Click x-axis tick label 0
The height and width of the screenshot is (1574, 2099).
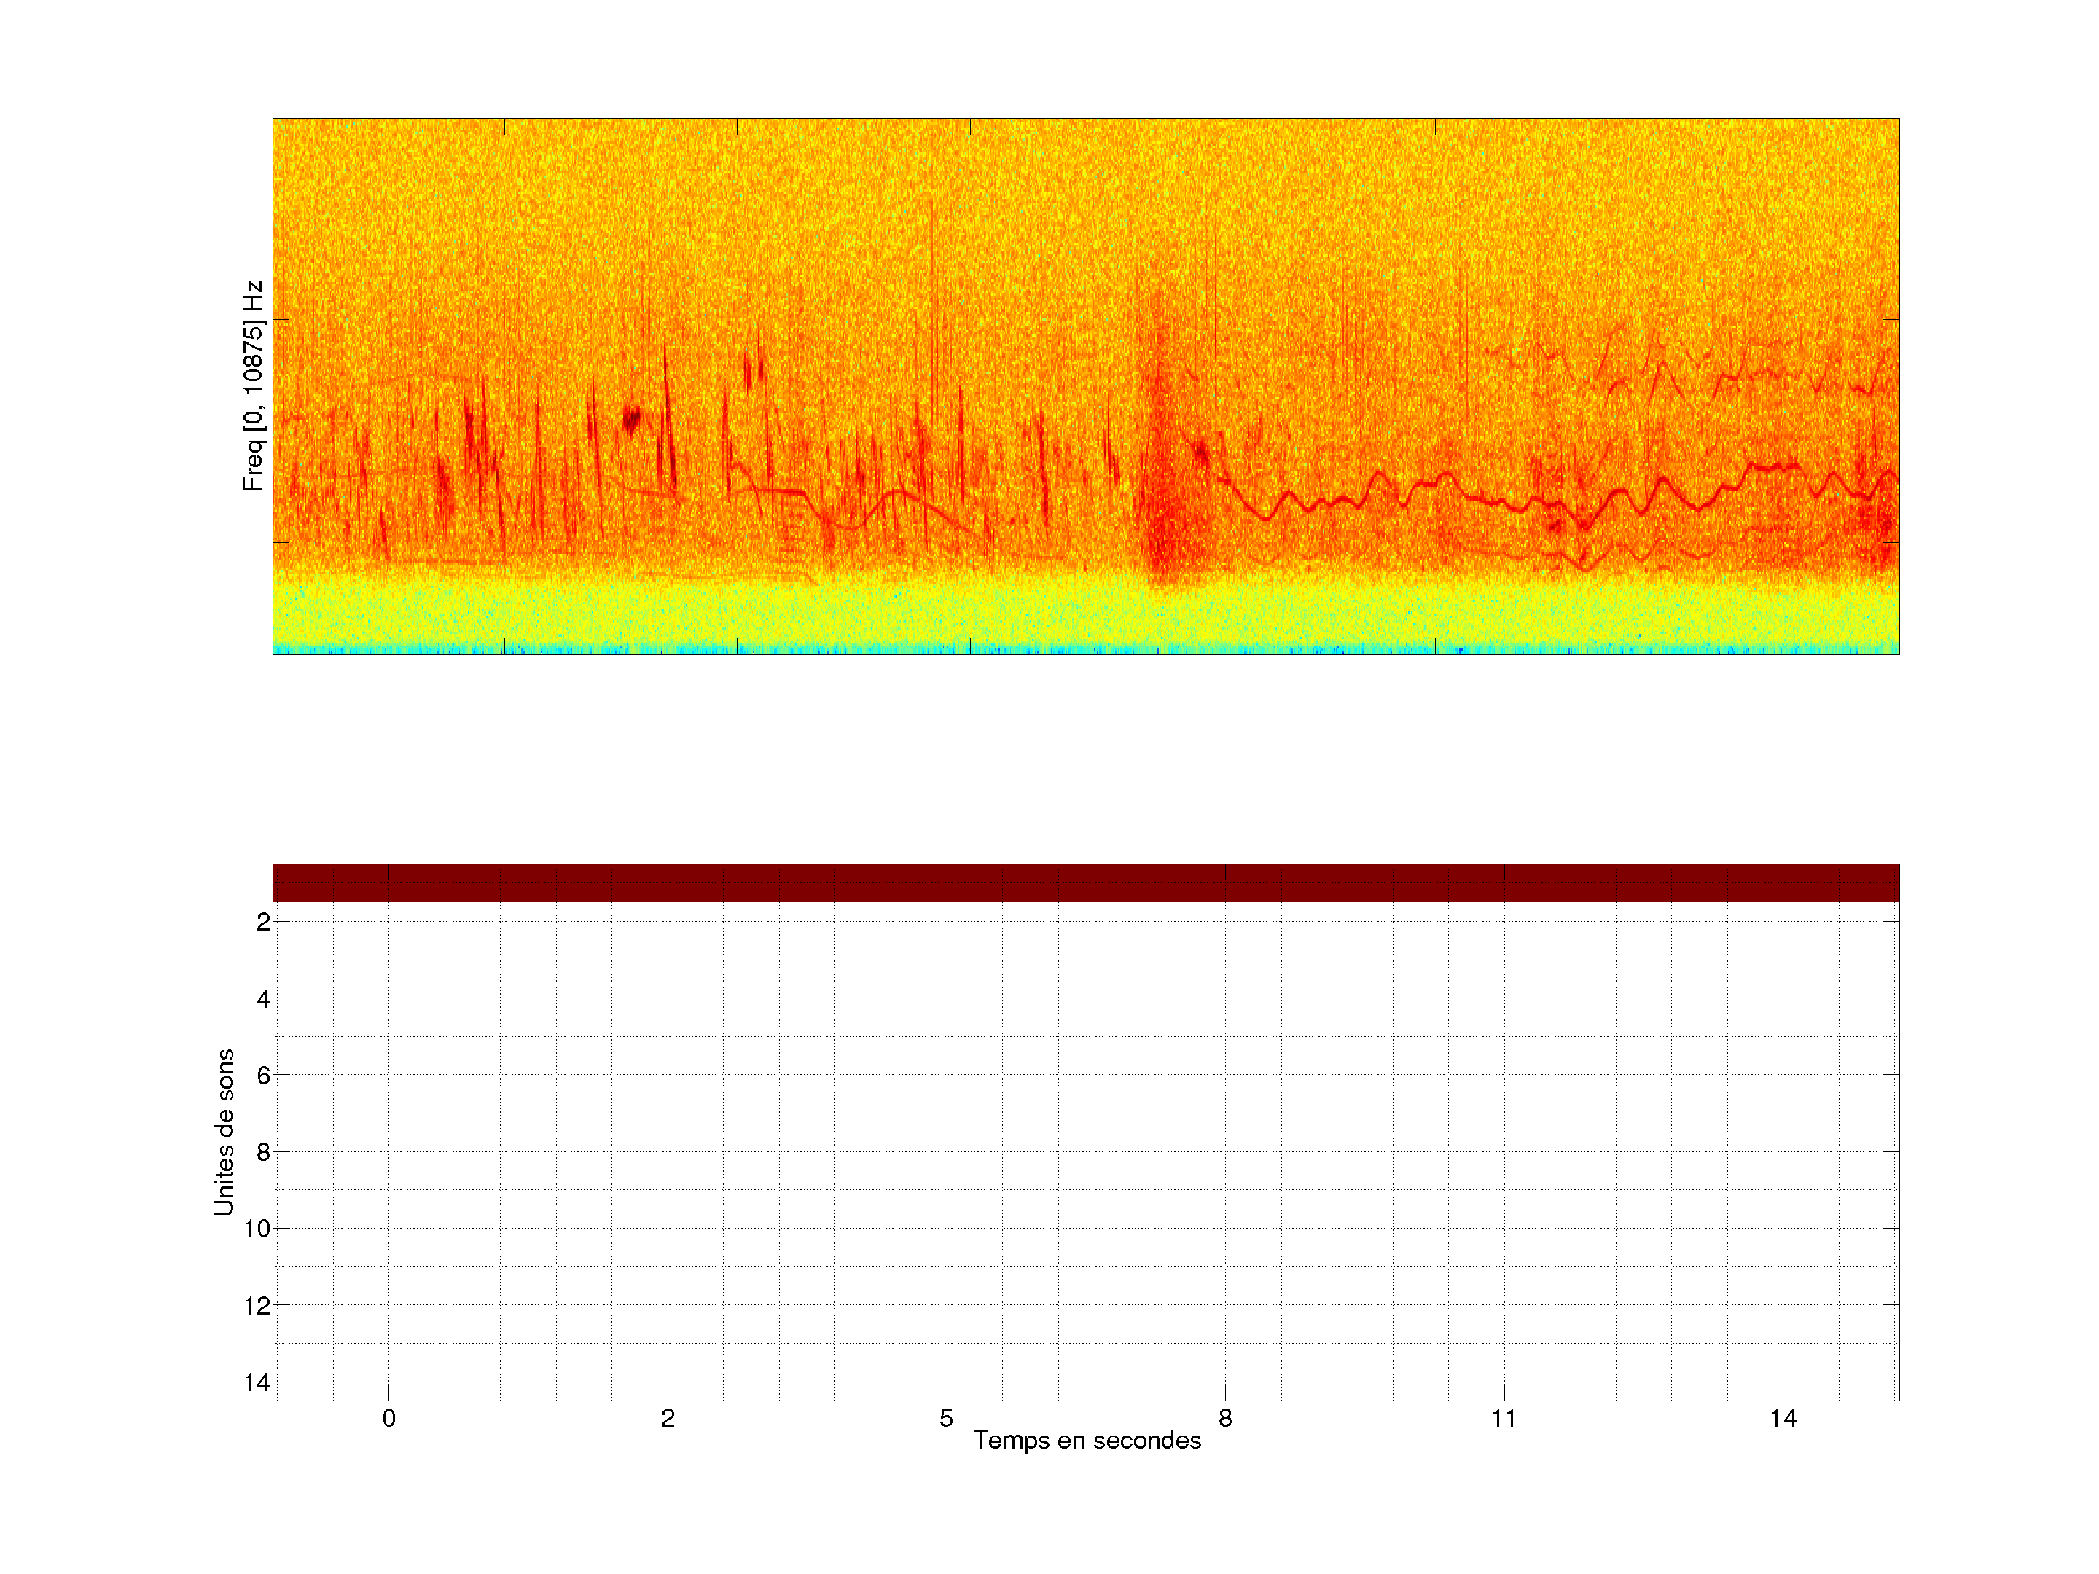(389, 1418)
